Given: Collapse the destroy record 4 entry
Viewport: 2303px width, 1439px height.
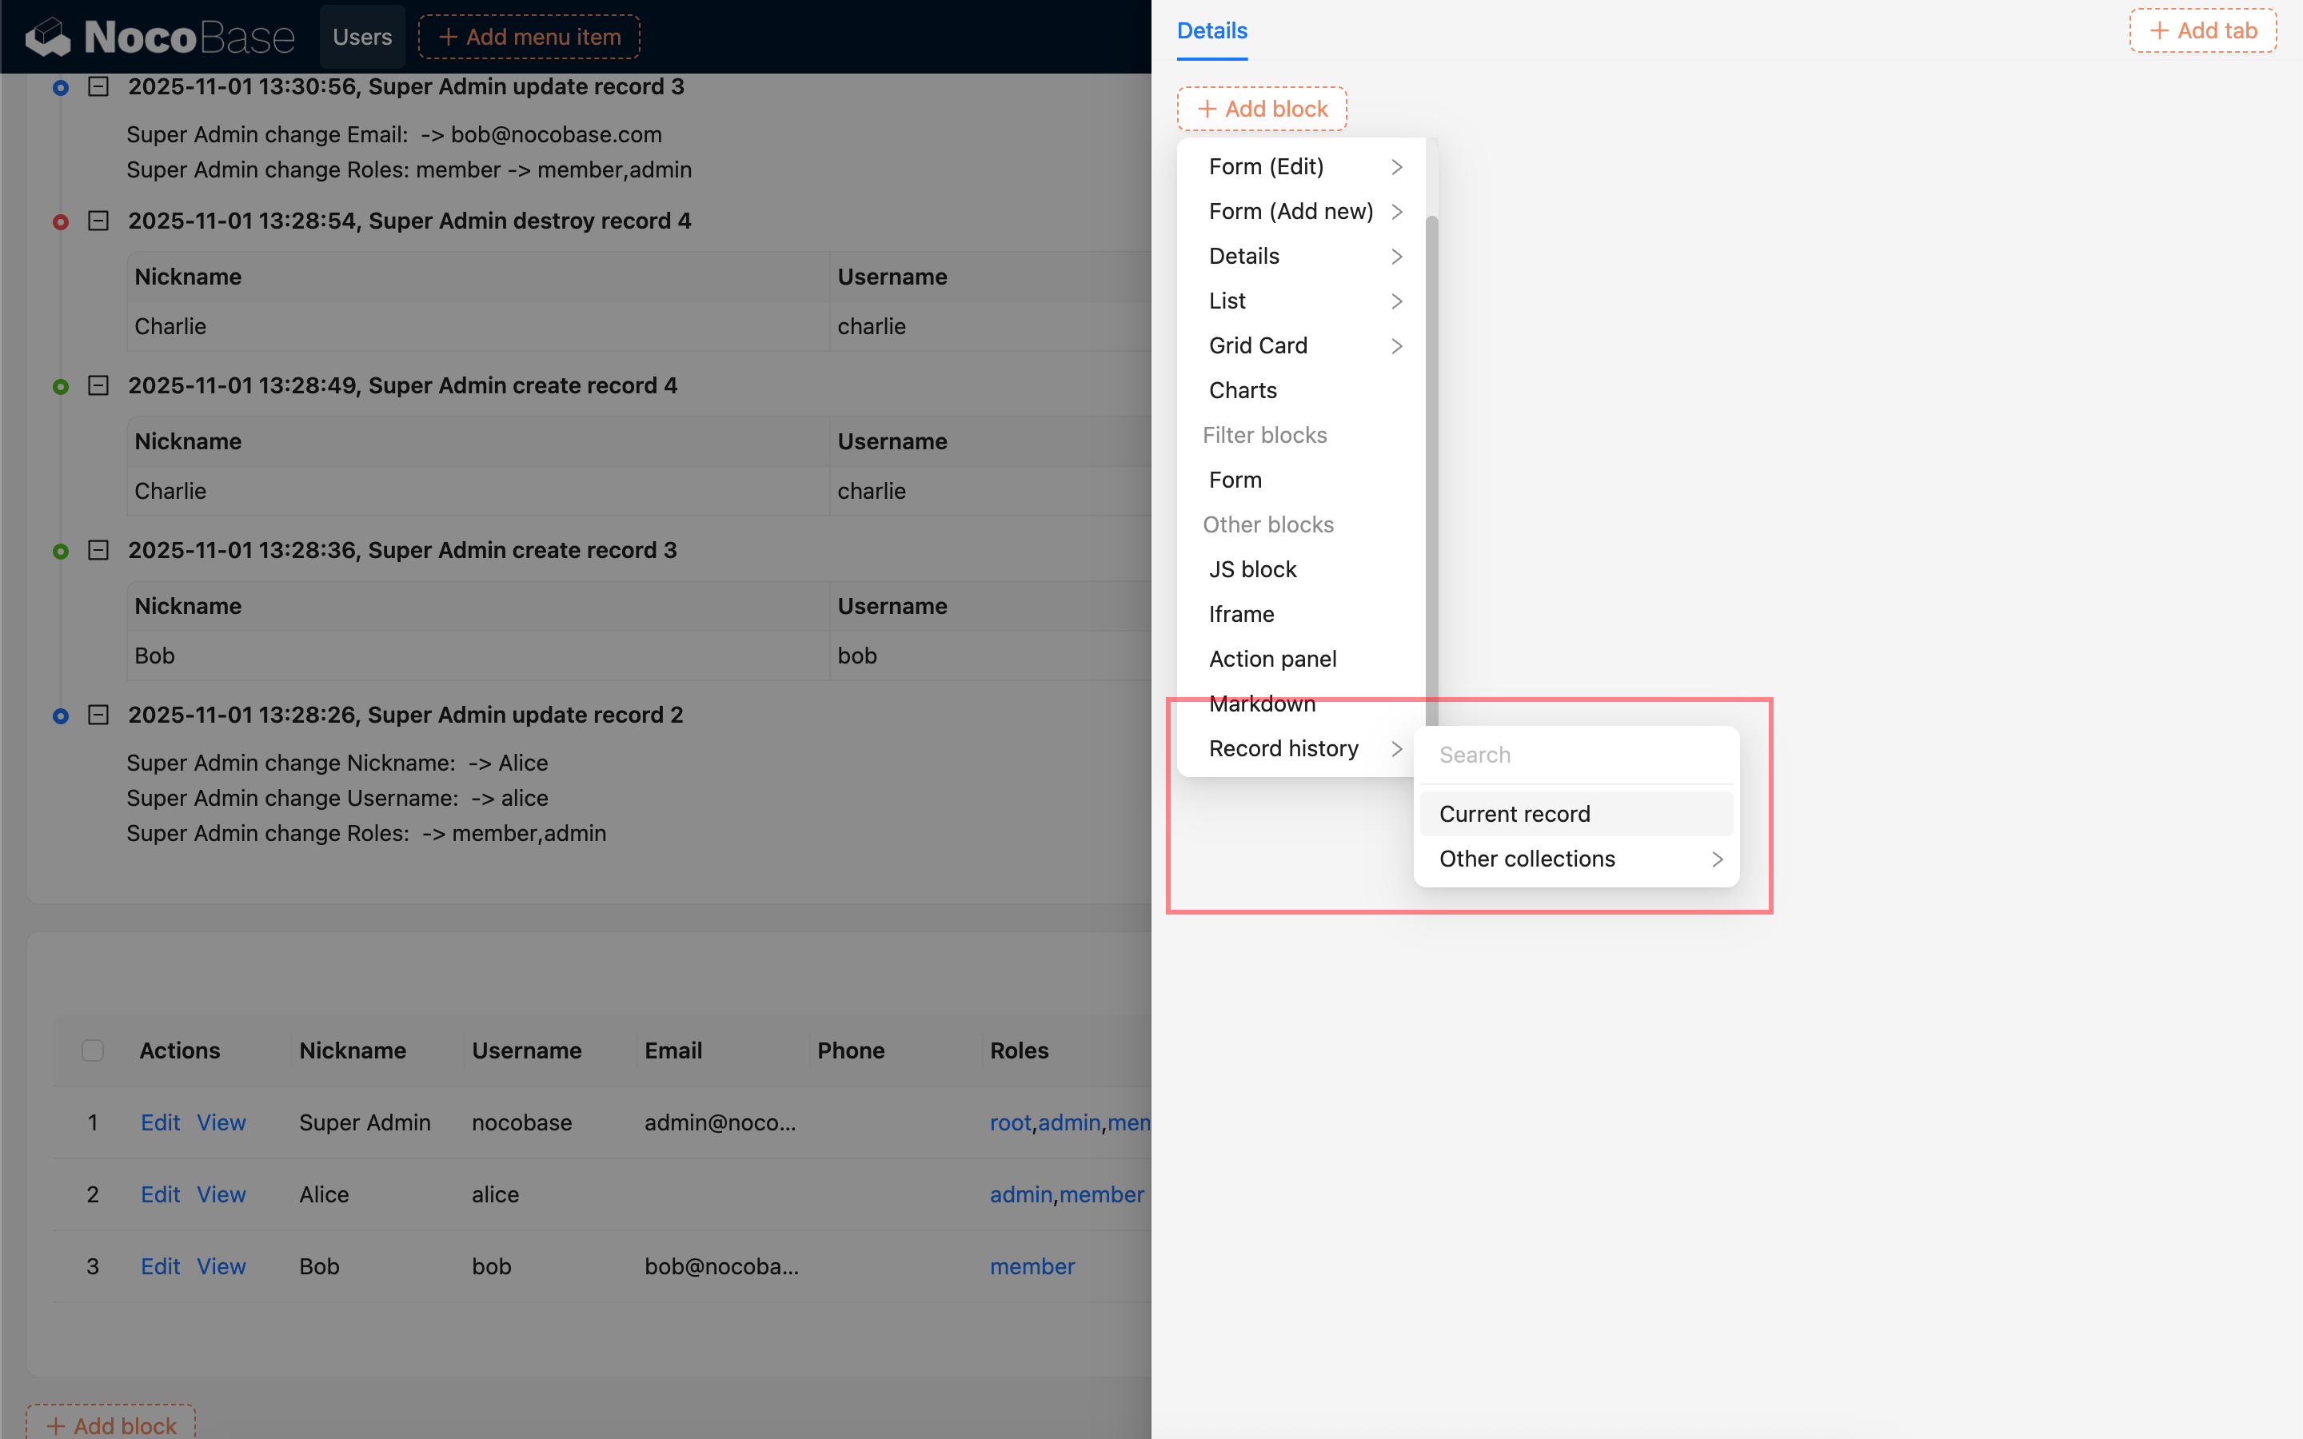Looking at the screenshot, I should click(x=98, y=221).
